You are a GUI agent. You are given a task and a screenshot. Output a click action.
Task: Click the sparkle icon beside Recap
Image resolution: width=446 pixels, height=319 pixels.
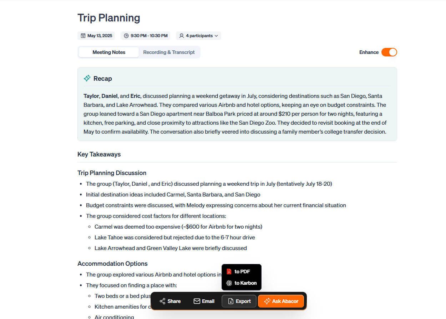pos(87,78)
